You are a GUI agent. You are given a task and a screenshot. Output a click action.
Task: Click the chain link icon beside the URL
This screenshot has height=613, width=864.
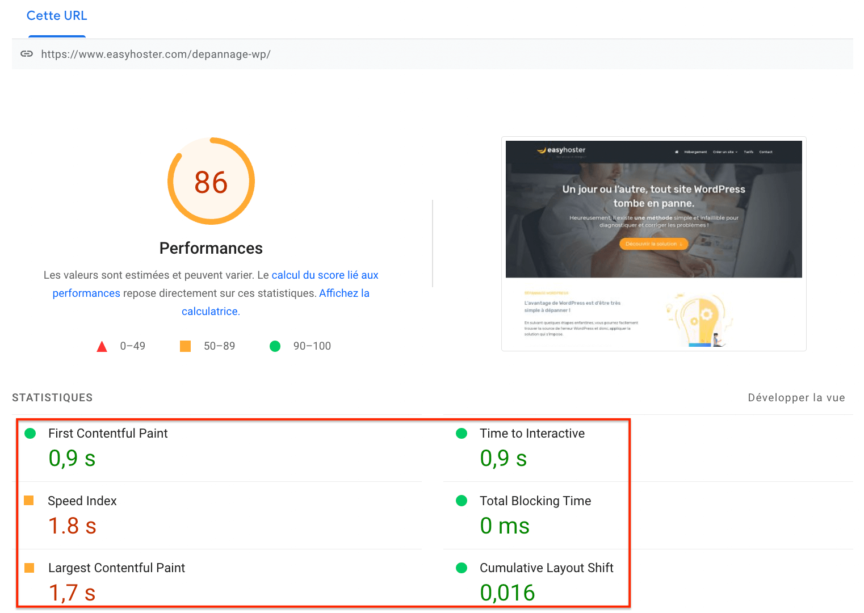point(27,54)
